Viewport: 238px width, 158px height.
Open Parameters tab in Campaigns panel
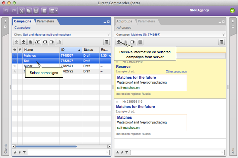click(x=45, y=21)
